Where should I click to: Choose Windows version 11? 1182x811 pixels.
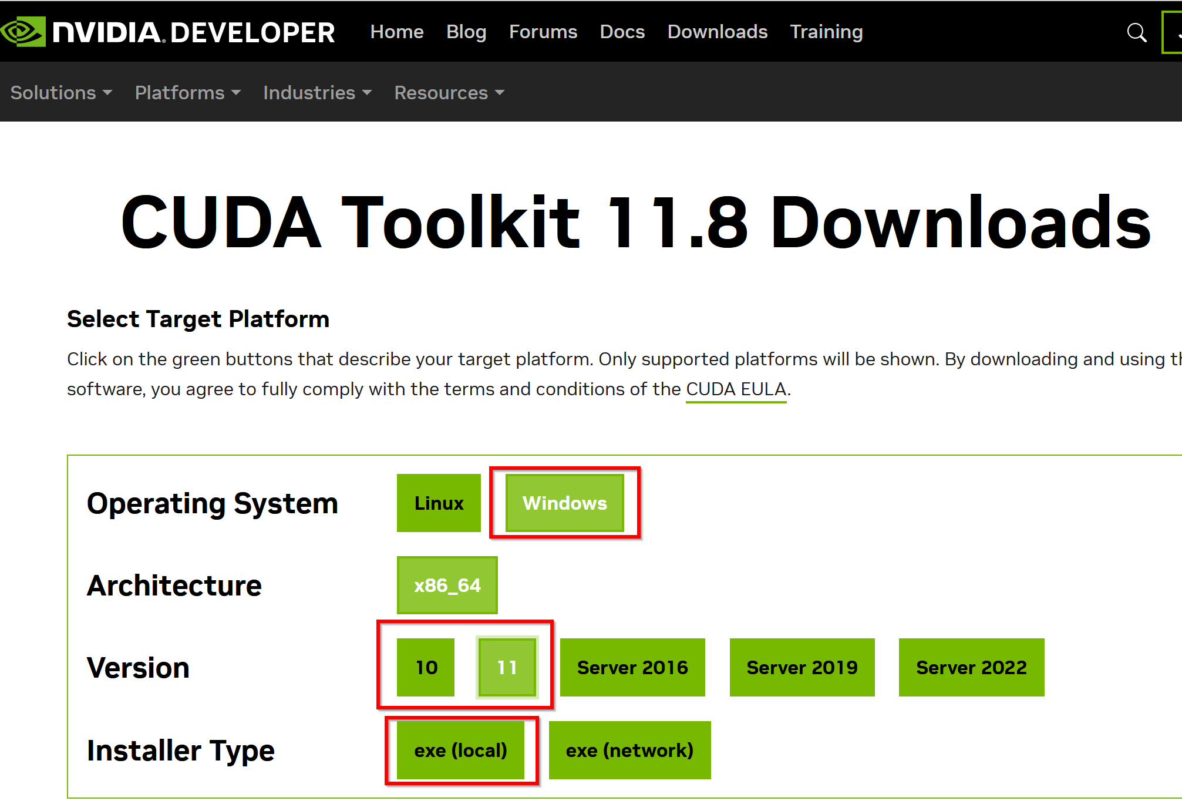[x=507, y=667]
